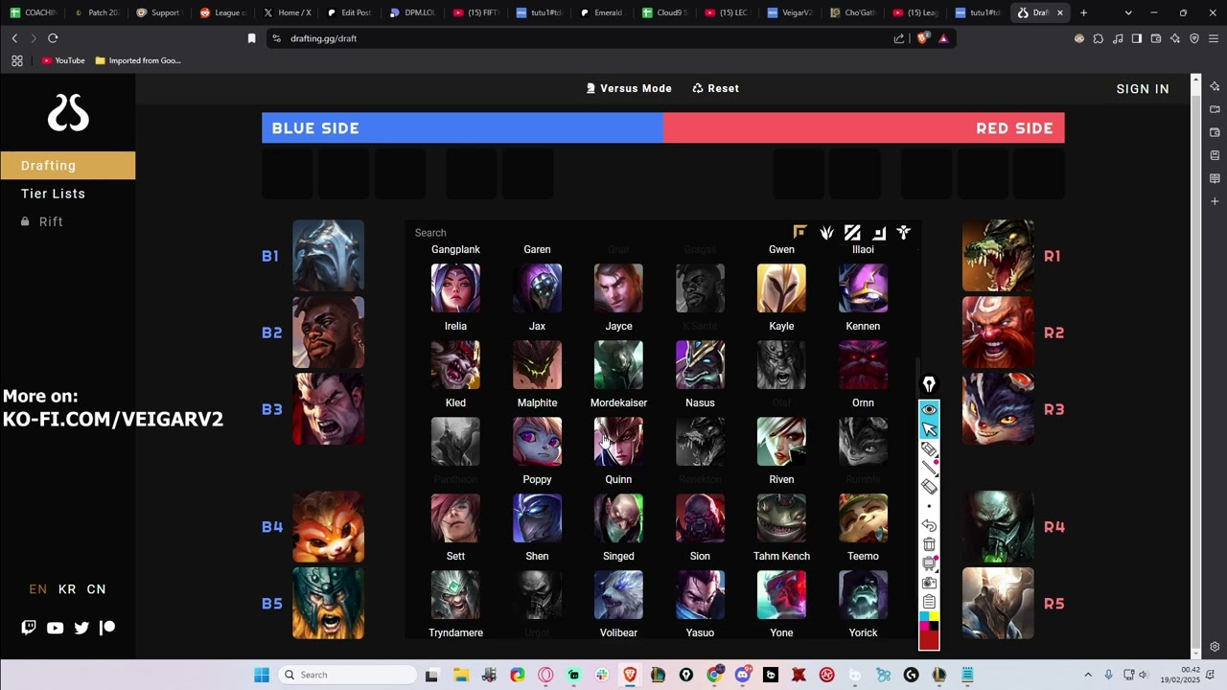This screenshot has height=690, width=1227.
Task: Open Discord from the taskbar
Action: click(x=742, y=675)
